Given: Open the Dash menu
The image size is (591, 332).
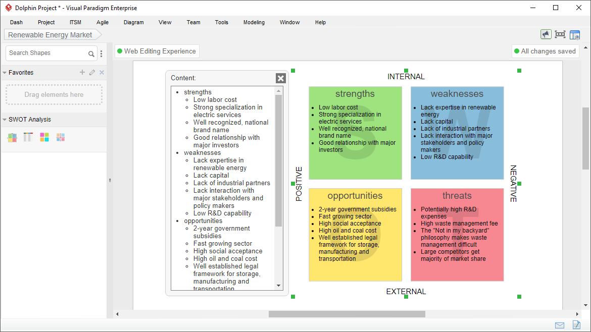Looking at the screenshot, I should (16, 22).
